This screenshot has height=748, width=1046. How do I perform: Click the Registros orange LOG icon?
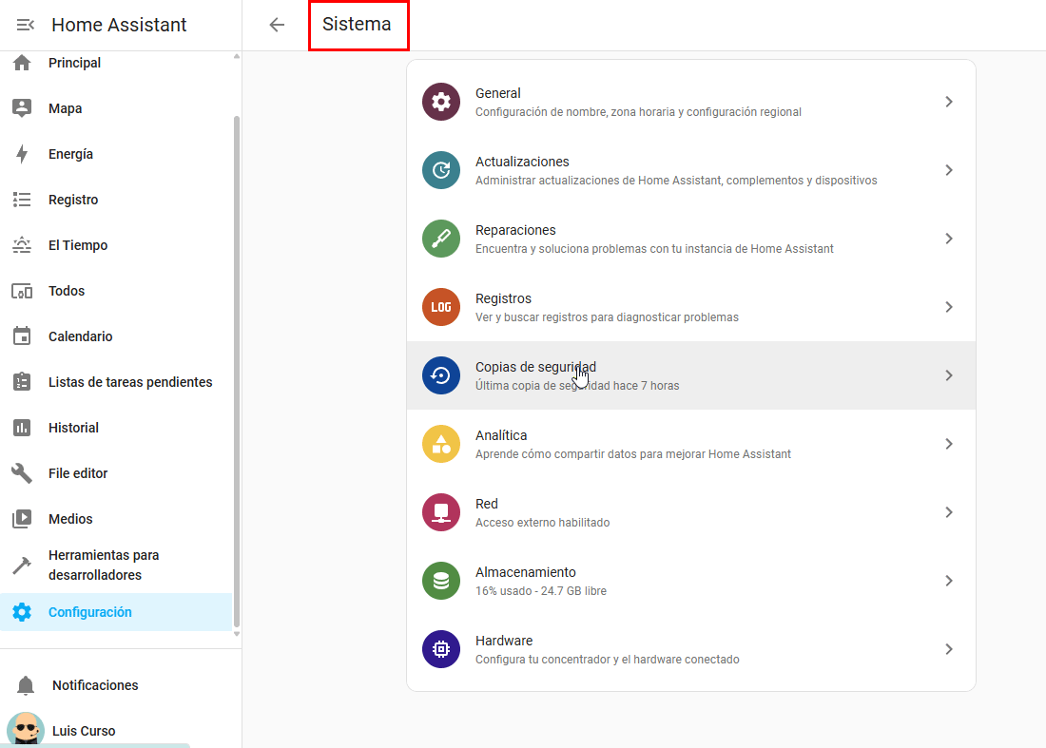(441, 307)
